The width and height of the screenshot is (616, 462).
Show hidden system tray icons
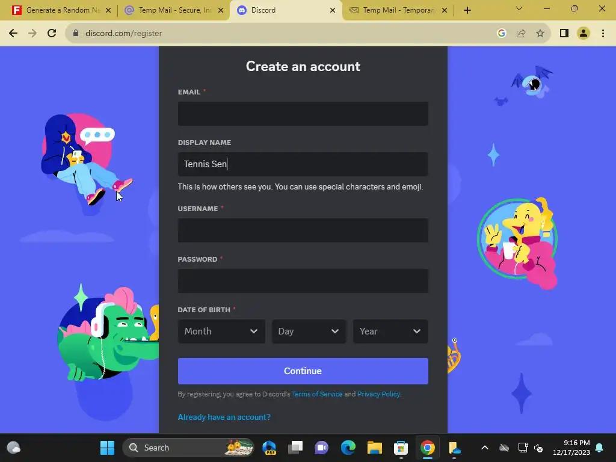[x=485, y=448]
